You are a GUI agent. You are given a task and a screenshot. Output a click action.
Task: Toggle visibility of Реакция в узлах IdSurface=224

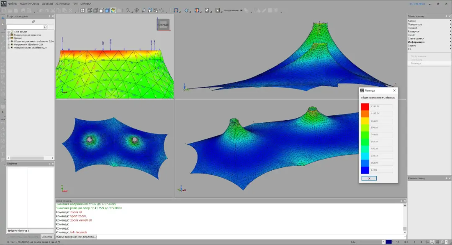click(12, 48)
